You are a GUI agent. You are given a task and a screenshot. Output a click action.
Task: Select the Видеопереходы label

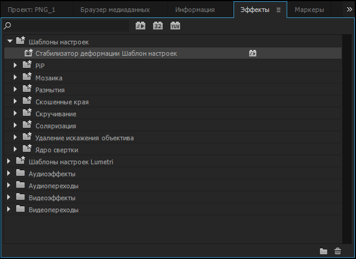53,210
